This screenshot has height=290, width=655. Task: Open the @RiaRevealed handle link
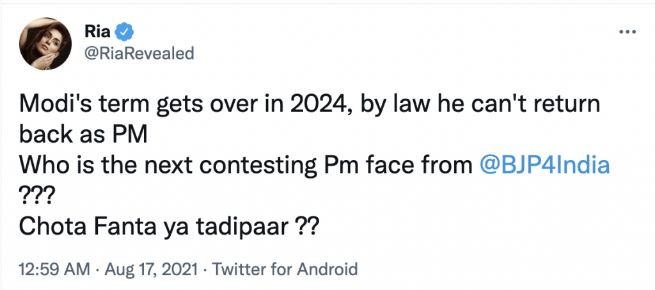[x=138, y=53]
